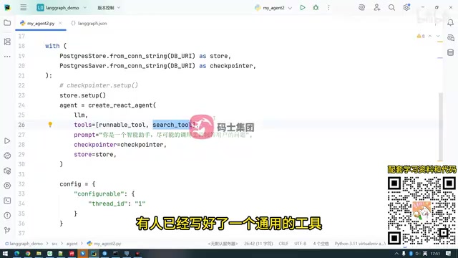Open the Notifications bell icon
This screenshot has width=458, height=258.
point(450,23)
